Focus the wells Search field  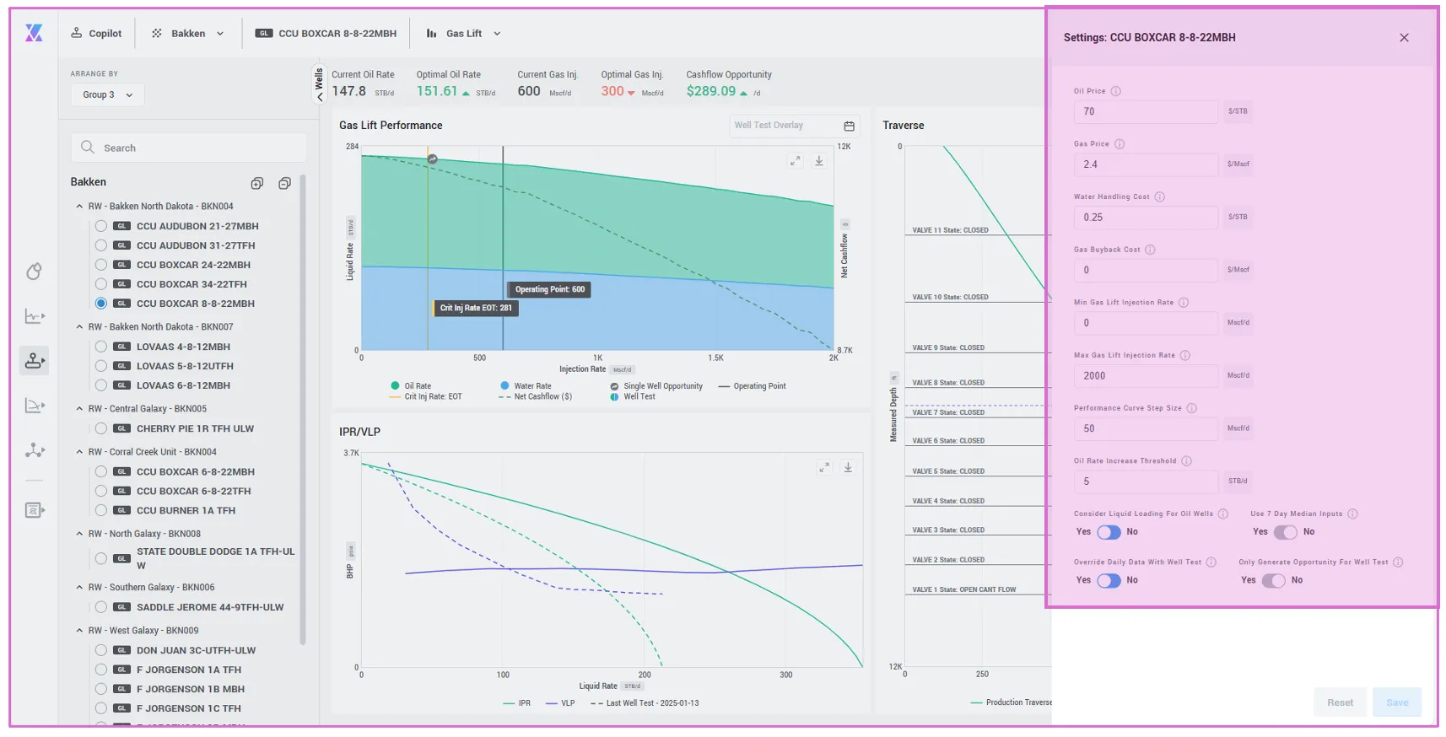click(188, 148)
